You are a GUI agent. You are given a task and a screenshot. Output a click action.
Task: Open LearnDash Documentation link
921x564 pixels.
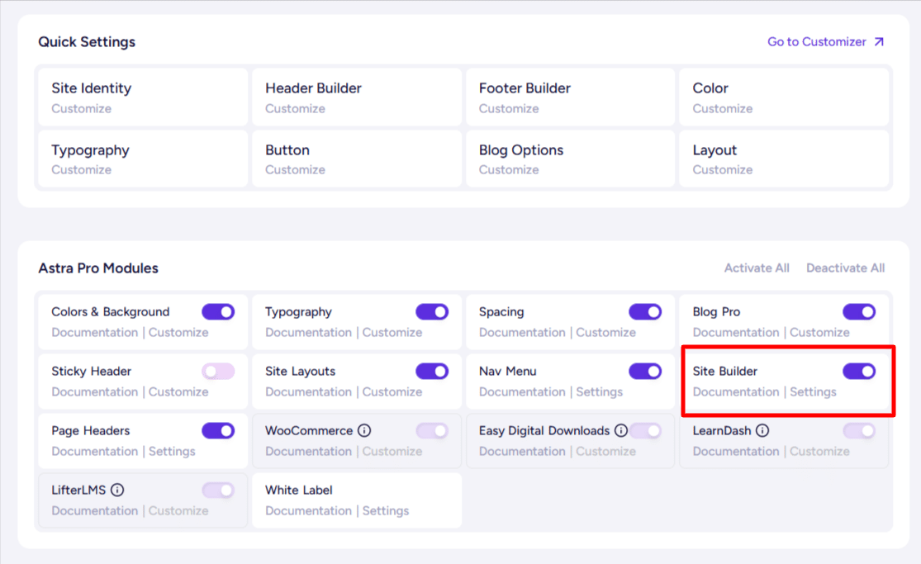[x=736, y=451]
